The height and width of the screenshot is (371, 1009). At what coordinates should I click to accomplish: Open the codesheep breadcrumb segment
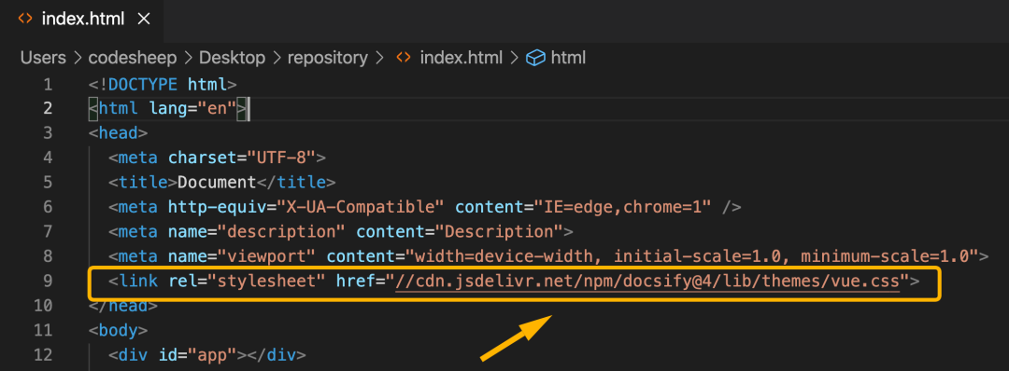[x=133, y=58]
